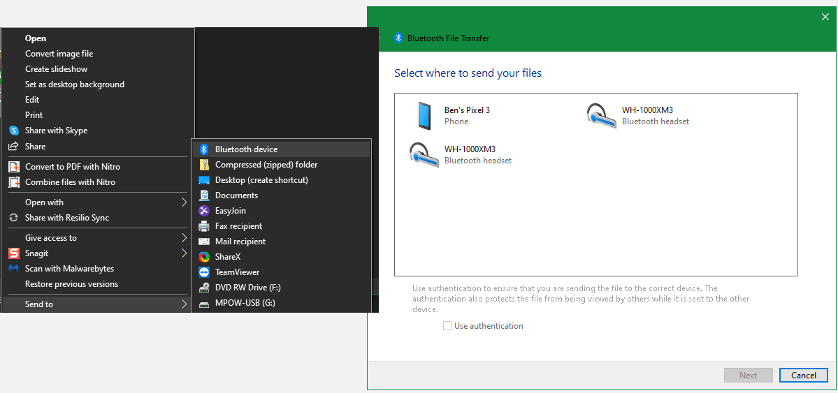Click the Desktop shortcut icon
838x393 pixels.
tap(203, 180)
